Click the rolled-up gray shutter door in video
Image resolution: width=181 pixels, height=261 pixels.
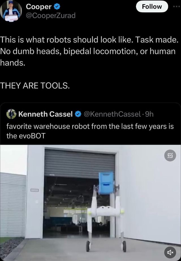[x=80, y=164]
